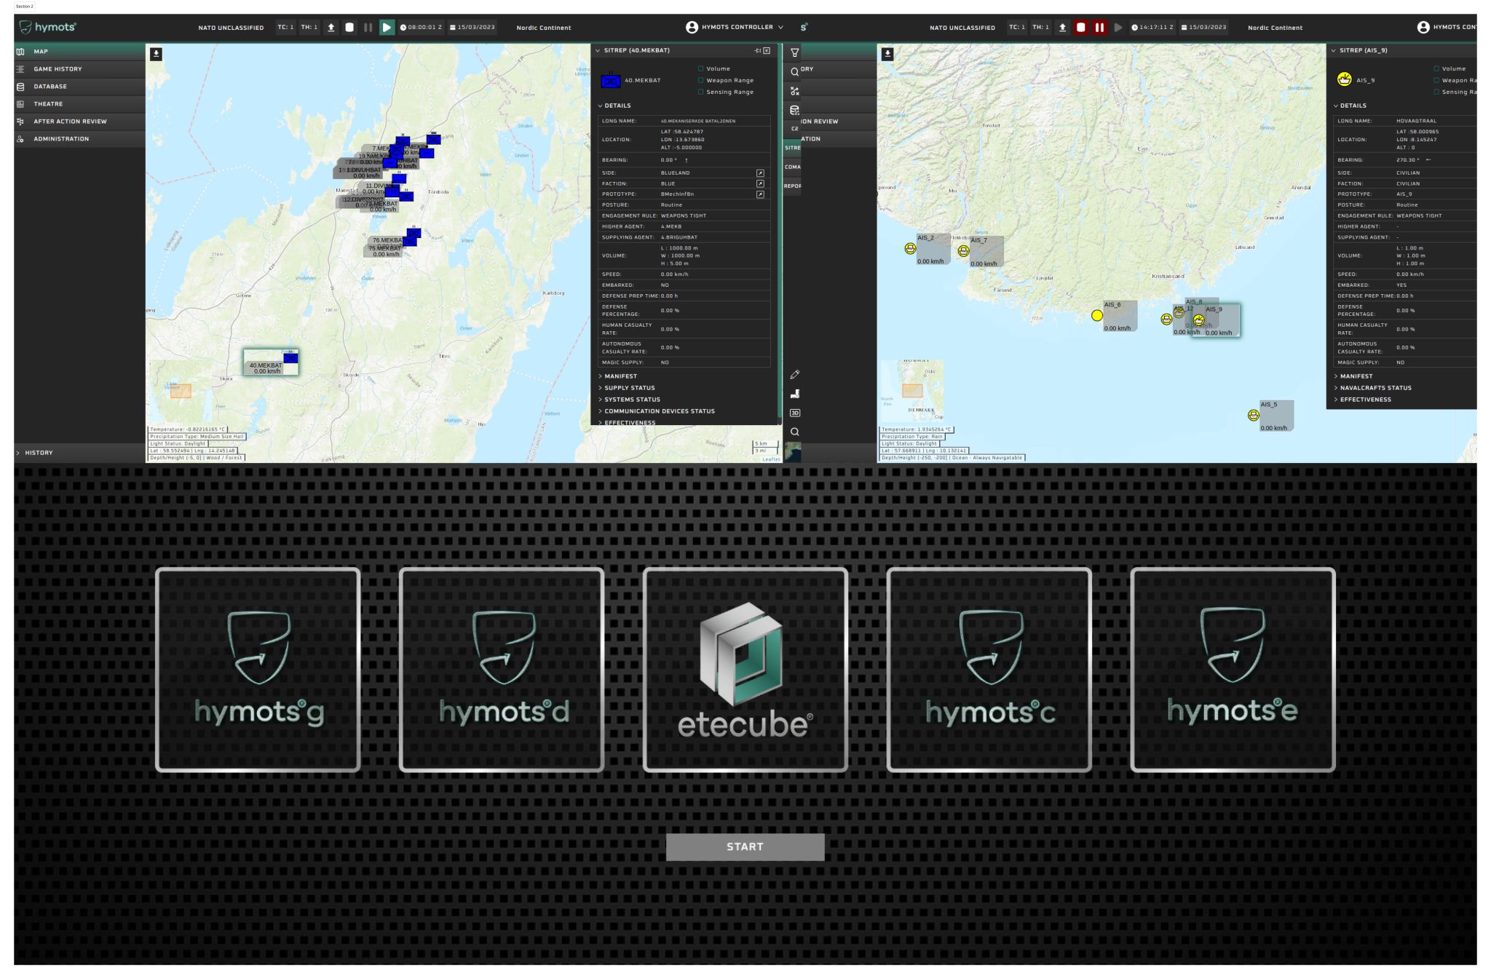Expand COMMUNICATION DEVICES STATUS section

pyautogui.click(x=657, y=411)
